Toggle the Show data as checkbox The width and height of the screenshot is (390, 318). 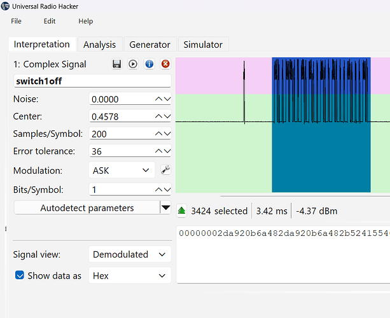20,275
